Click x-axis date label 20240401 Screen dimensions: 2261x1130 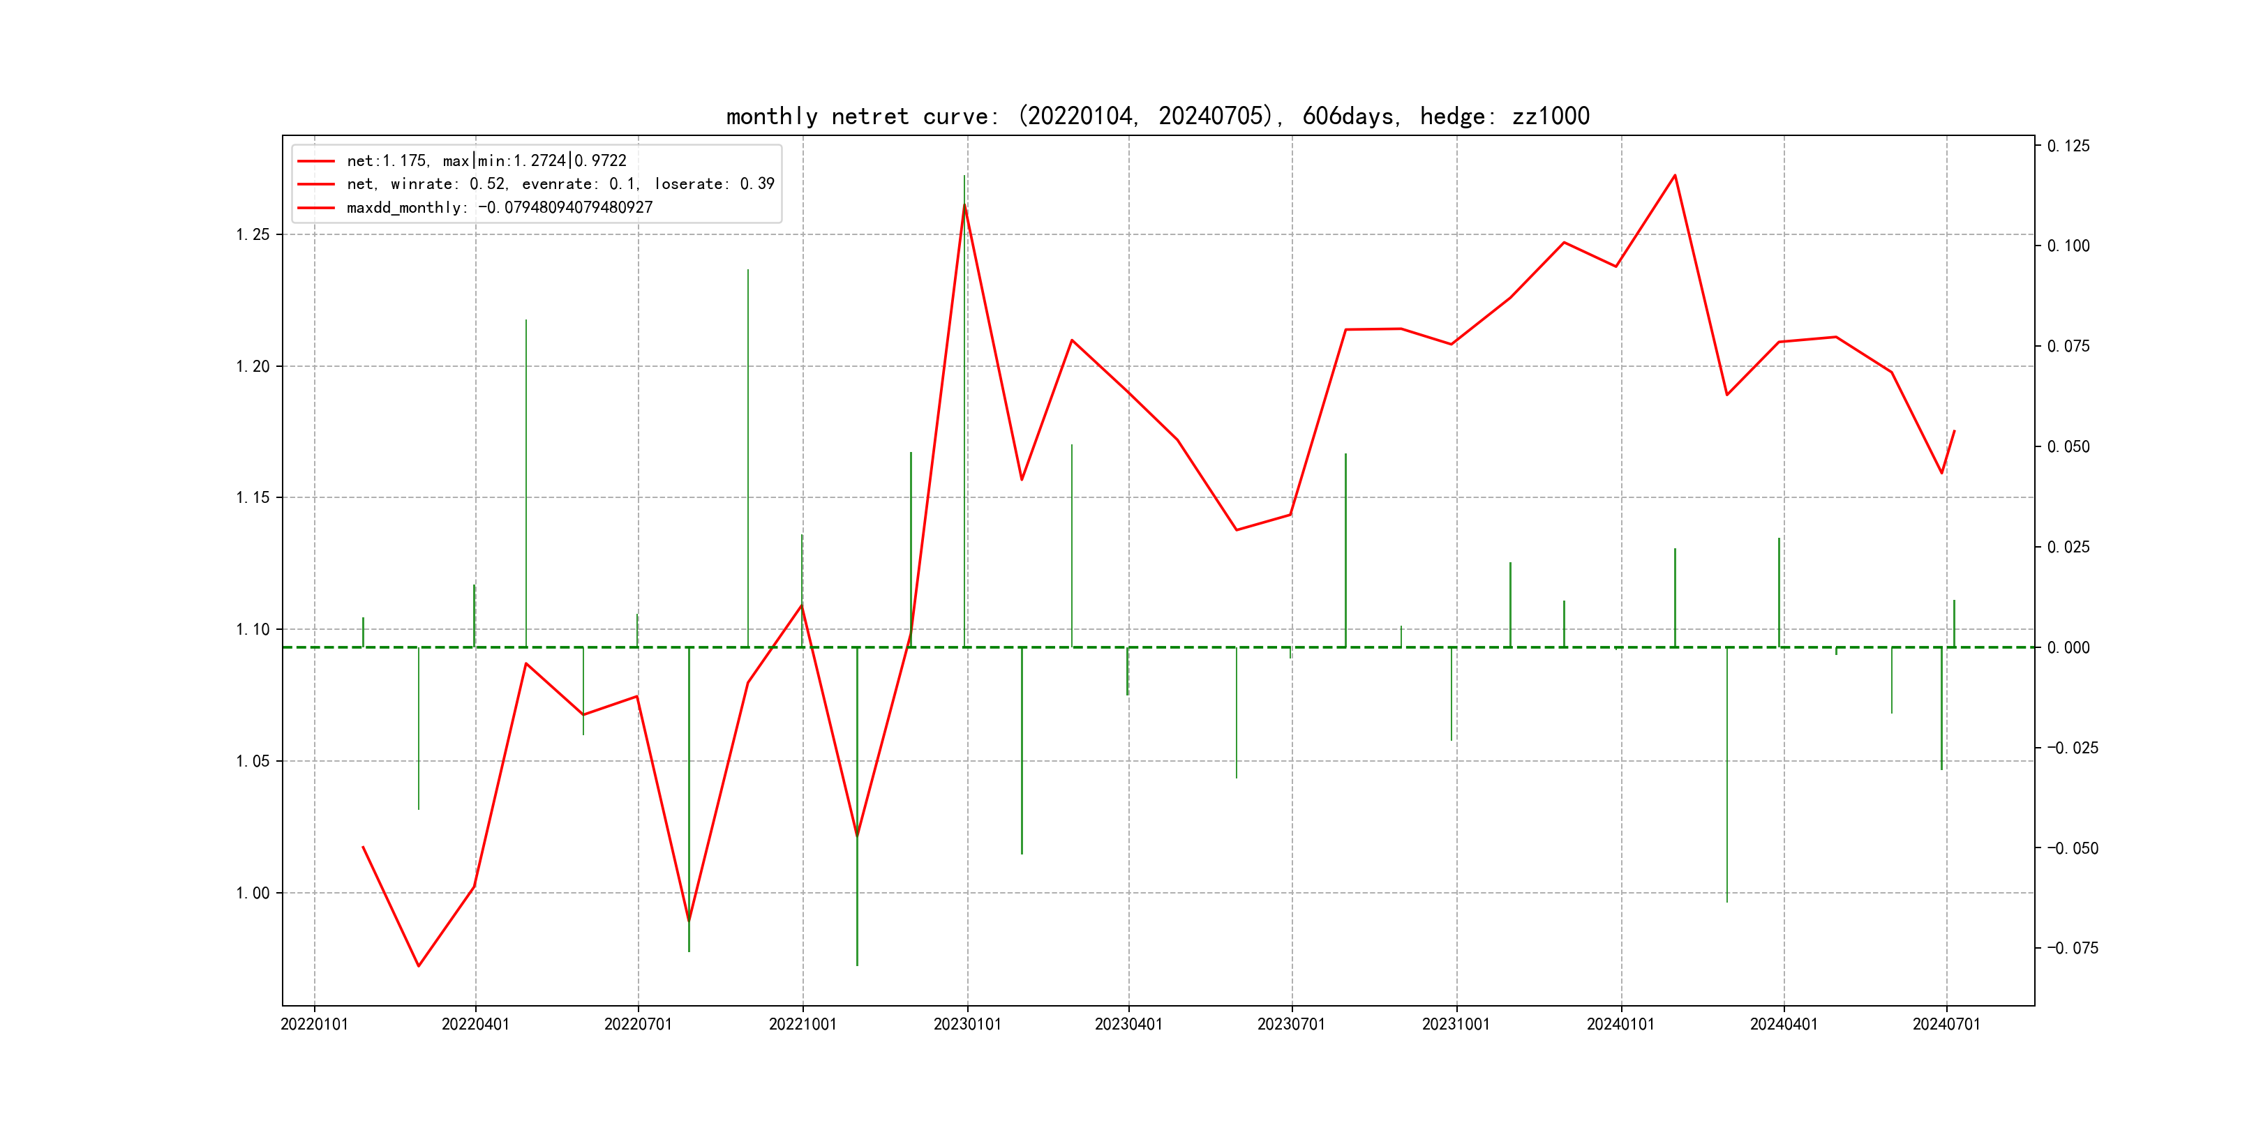[1783, 1025]
